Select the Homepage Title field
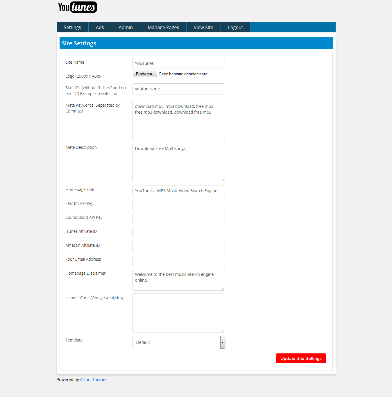The height and width of the screenshot is (397, 392). tap(179, 191)
